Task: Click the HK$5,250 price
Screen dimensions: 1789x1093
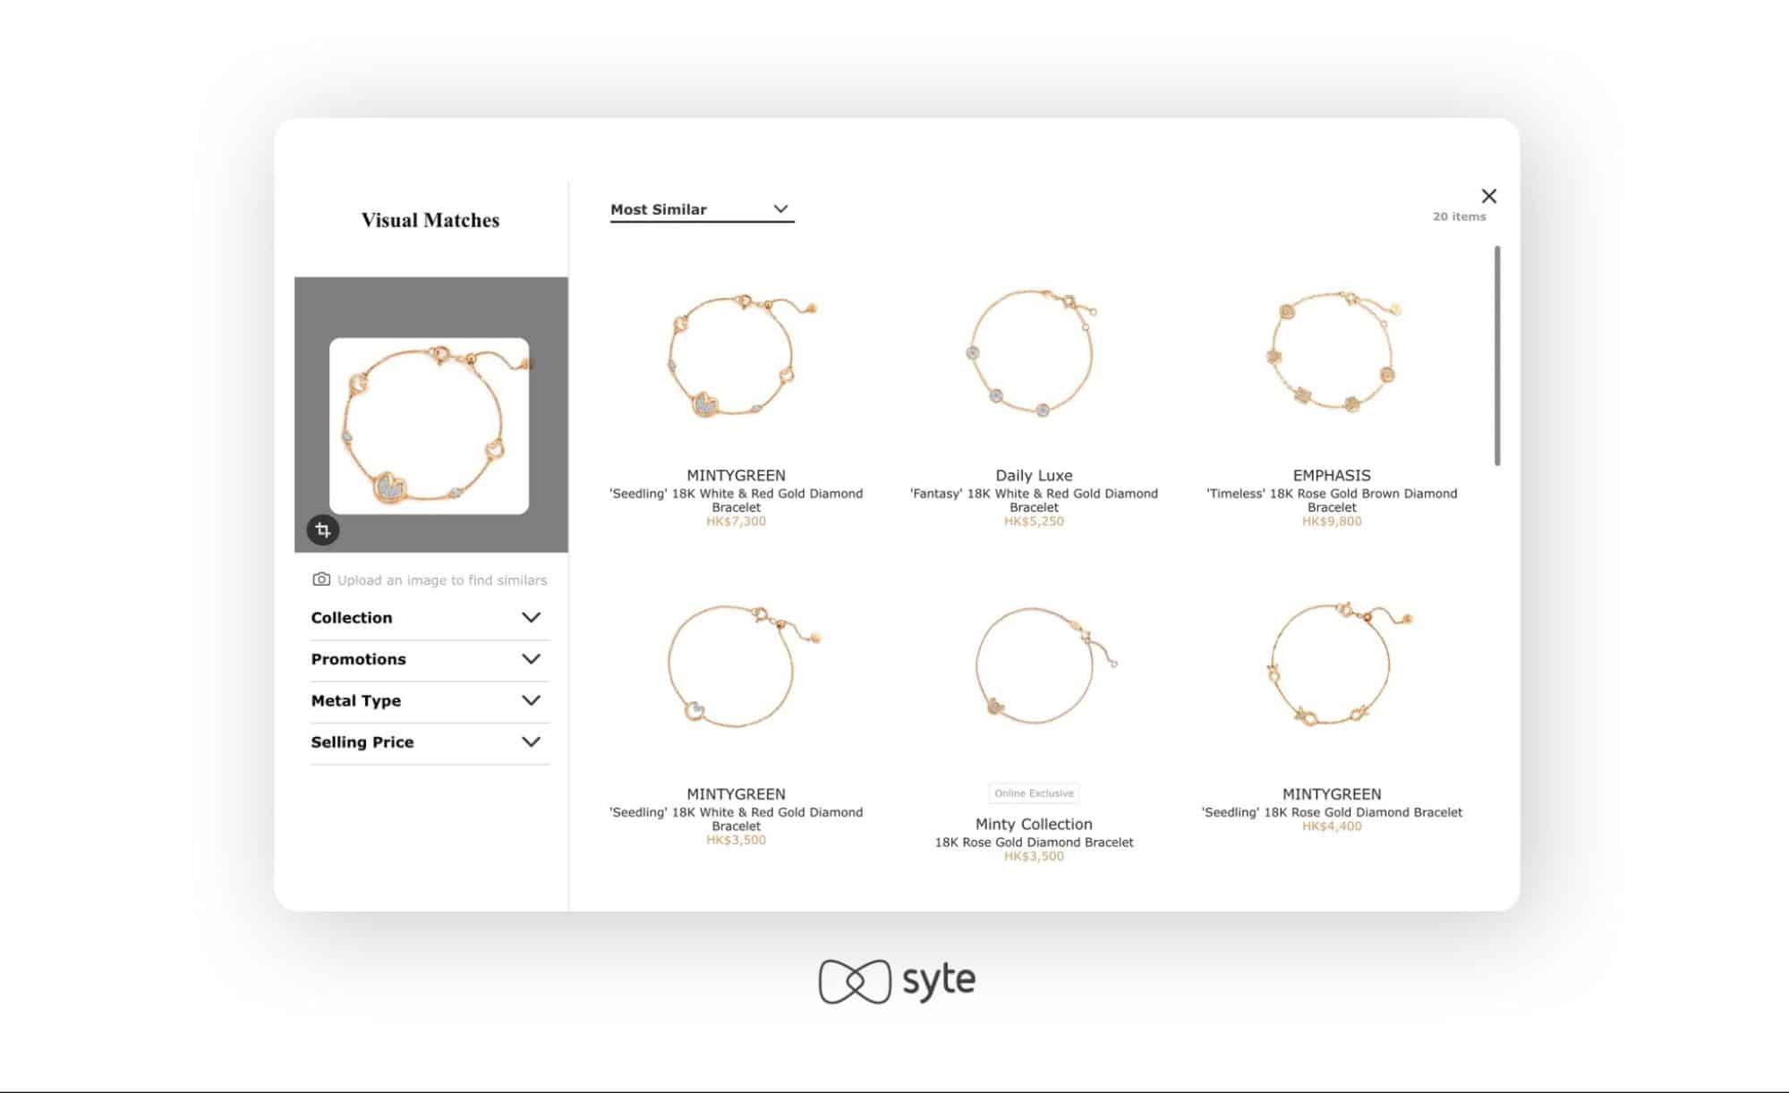Action: tap(1034, 521)
